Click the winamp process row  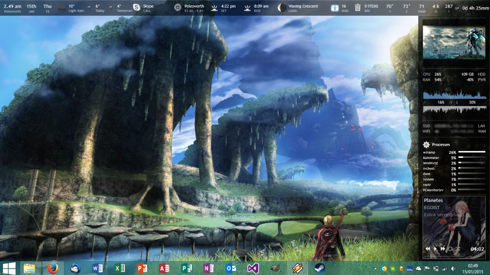[454, 152]
